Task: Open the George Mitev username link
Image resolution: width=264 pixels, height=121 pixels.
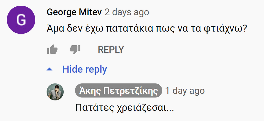Action: coord(74,12)
